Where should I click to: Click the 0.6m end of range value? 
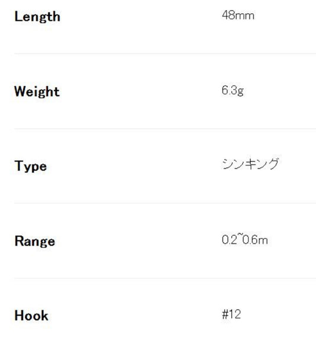pos(255,240)
